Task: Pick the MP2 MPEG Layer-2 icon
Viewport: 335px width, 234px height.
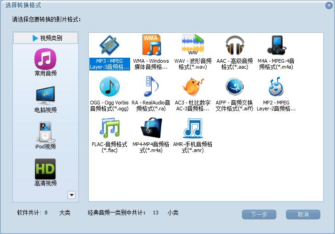Action: [x=276, y=87]
